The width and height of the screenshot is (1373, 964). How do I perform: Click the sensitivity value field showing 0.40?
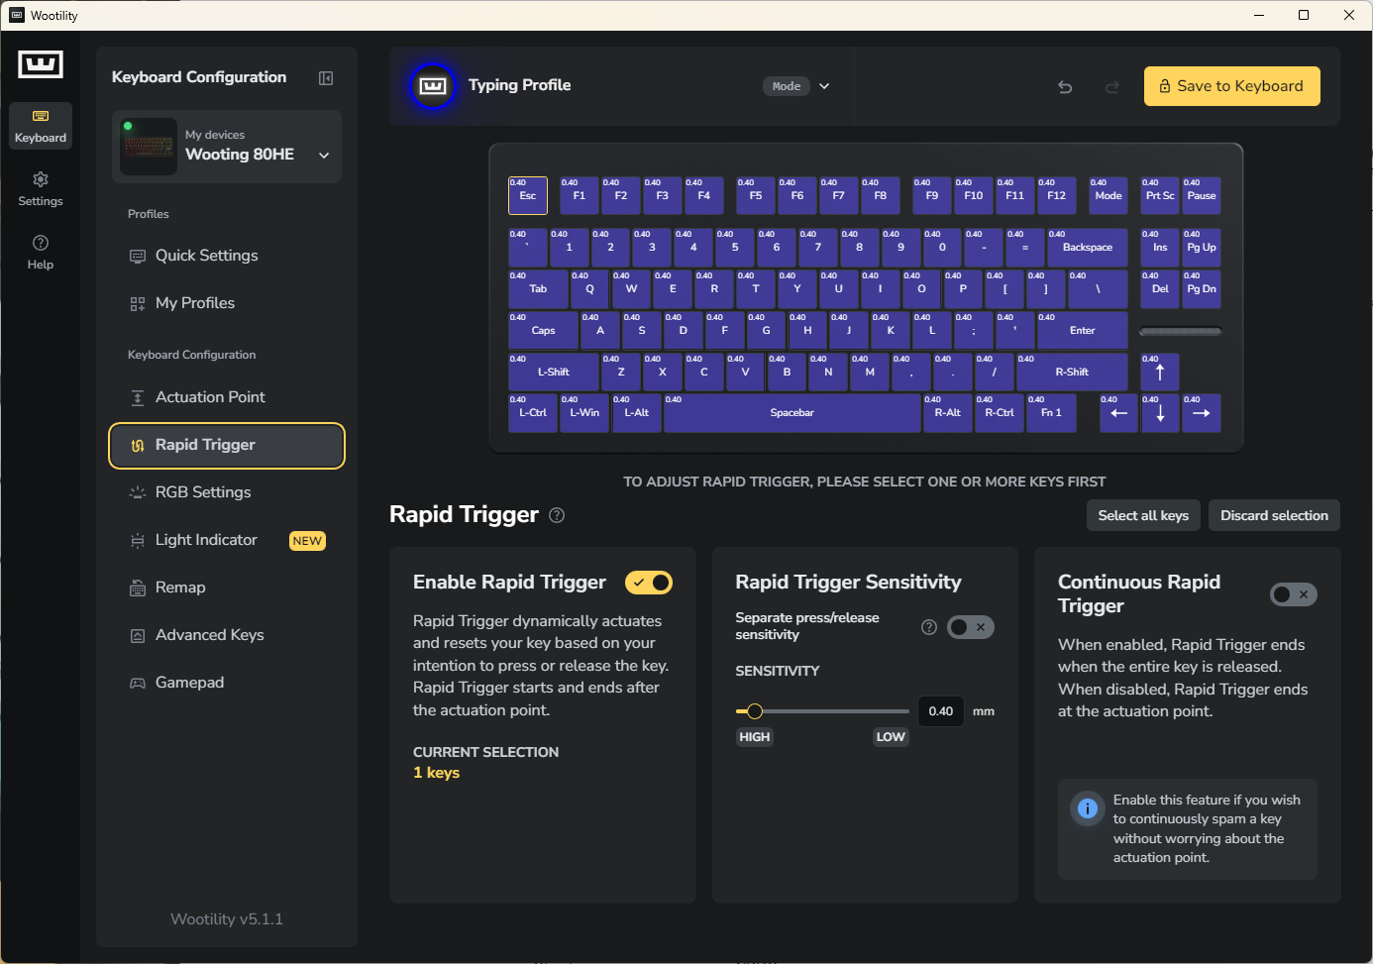click(x=941, y=711)
